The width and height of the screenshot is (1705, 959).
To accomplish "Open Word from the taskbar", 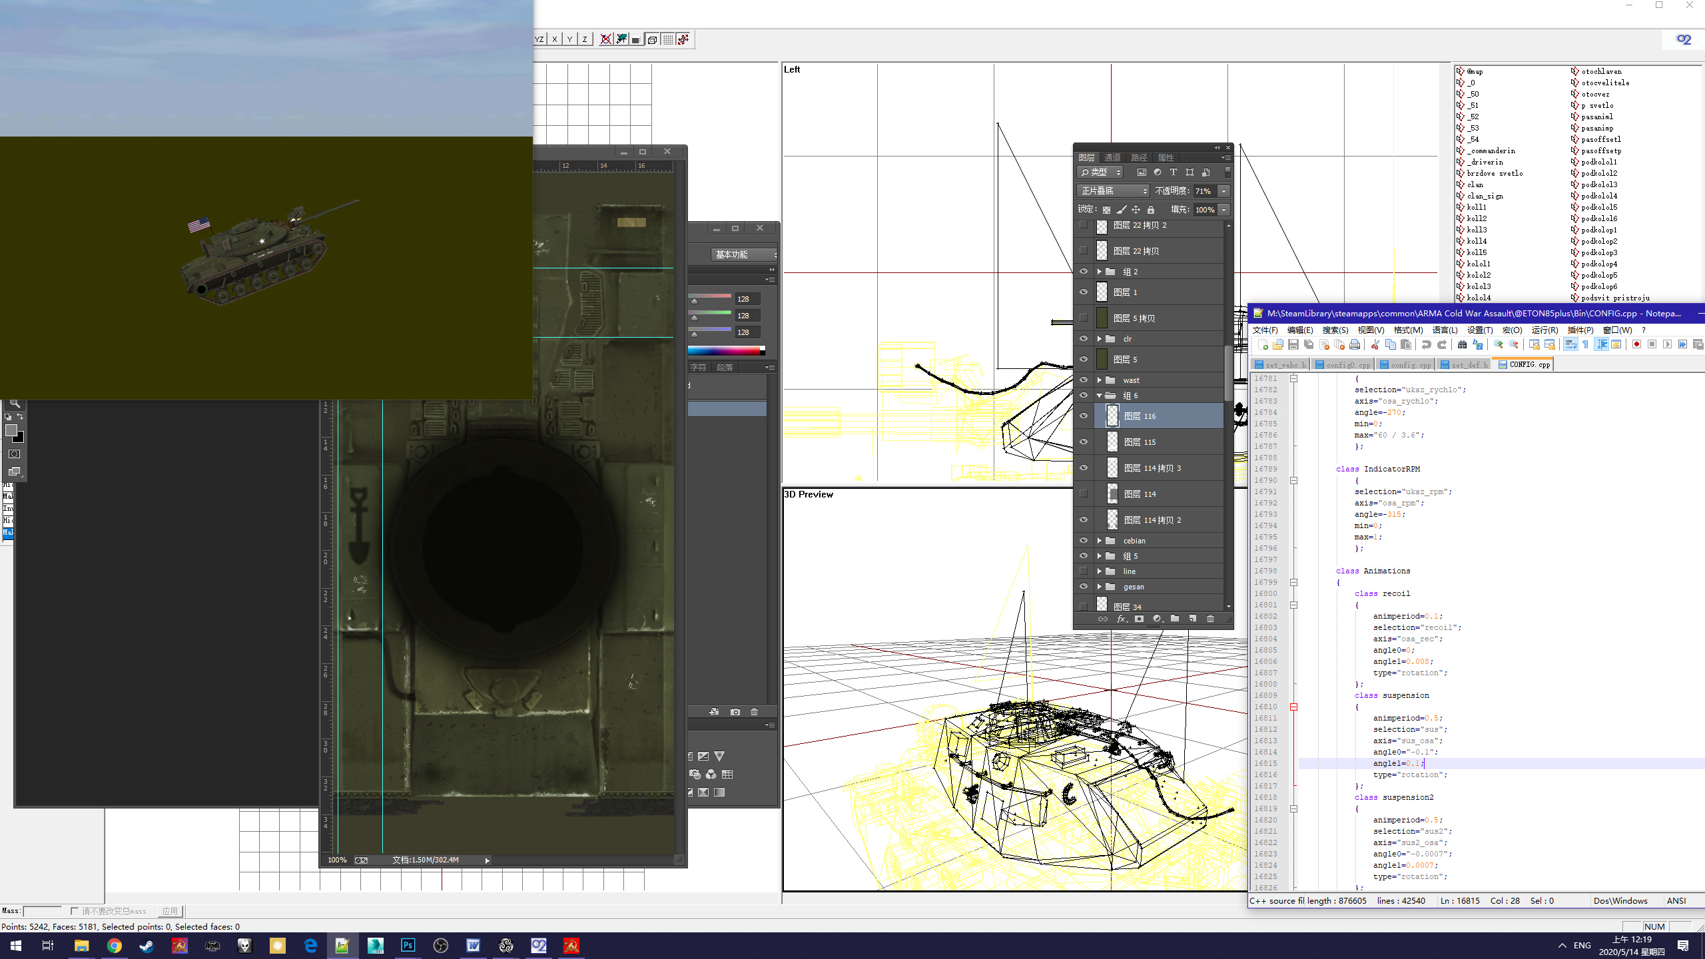I will point(473,945).
